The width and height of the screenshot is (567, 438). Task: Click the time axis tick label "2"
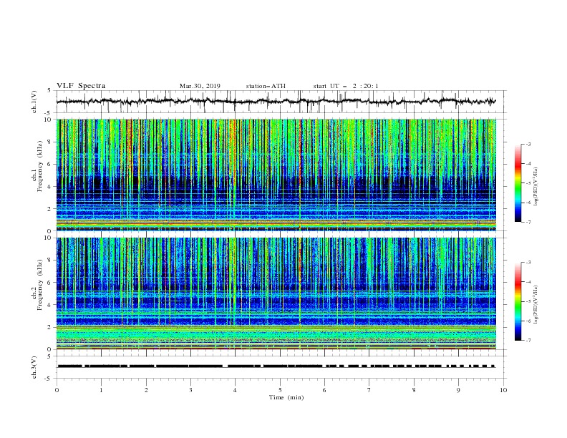click(x=146, y=390)
